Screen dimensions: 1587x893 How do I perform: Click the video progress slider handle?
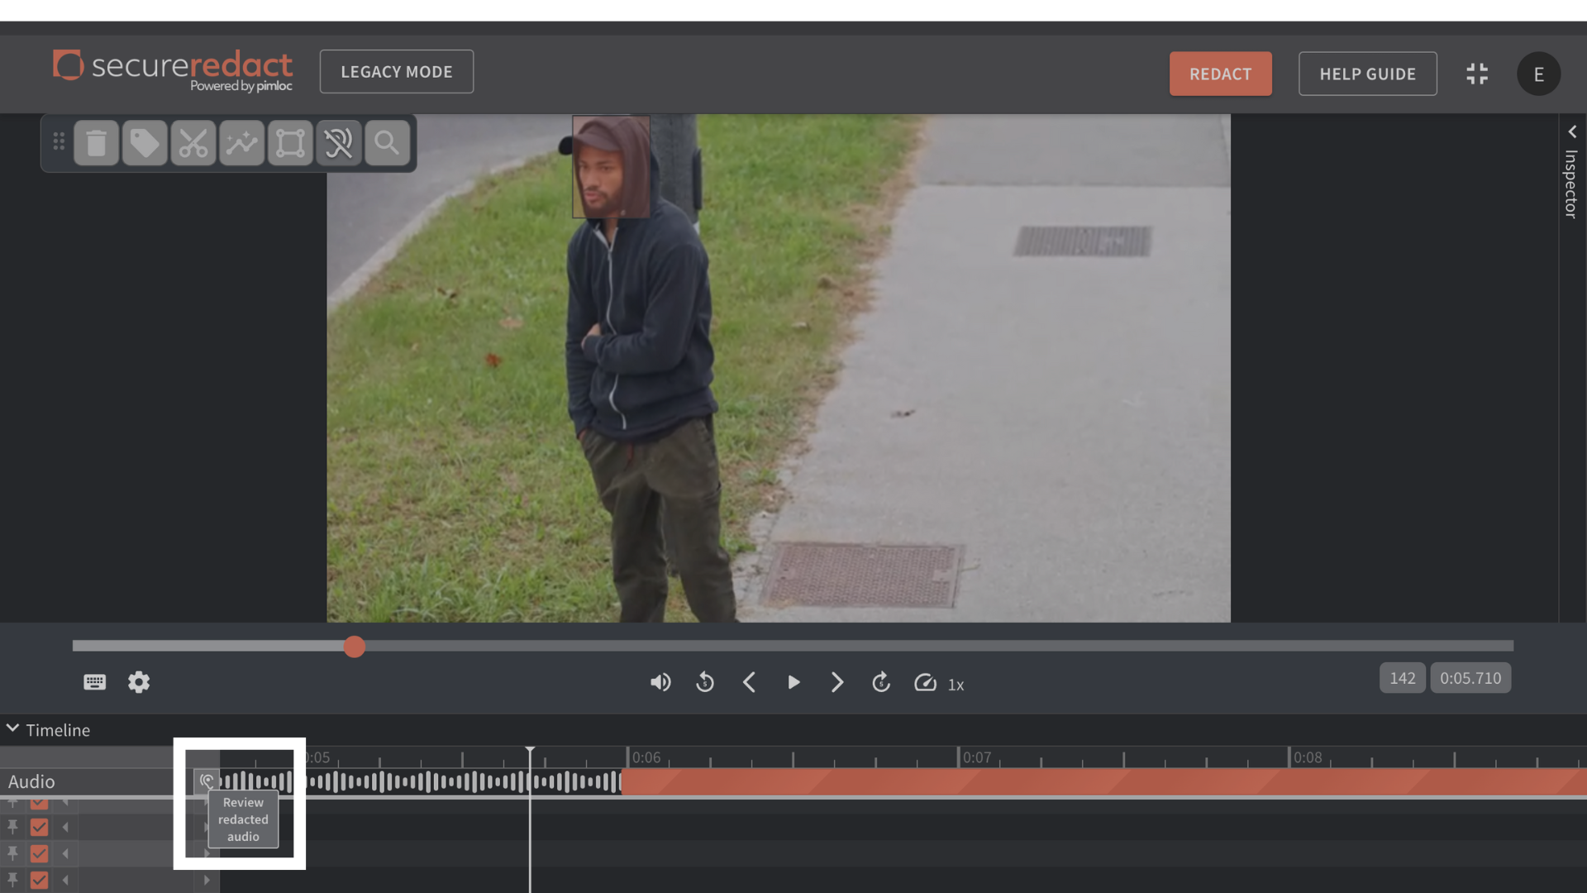click(355, 647)
